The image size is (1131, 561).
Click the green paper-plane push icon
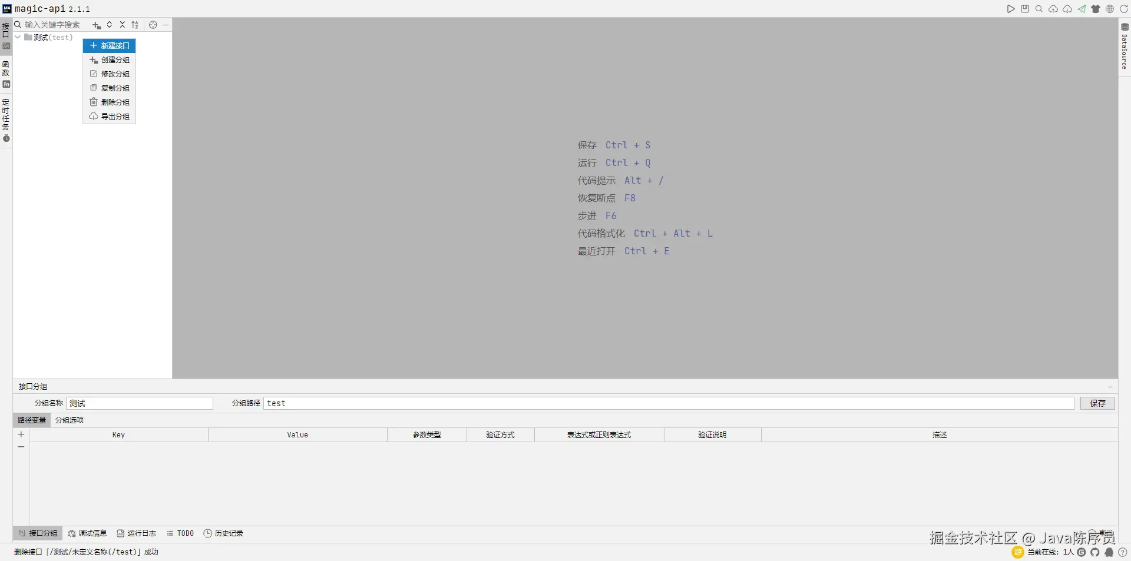[x=1082, y=9]
